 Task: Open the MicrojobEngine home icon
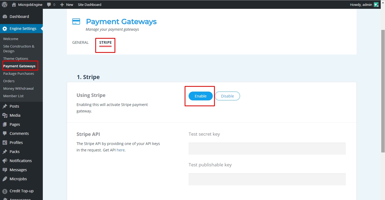[x=14, y=5]
